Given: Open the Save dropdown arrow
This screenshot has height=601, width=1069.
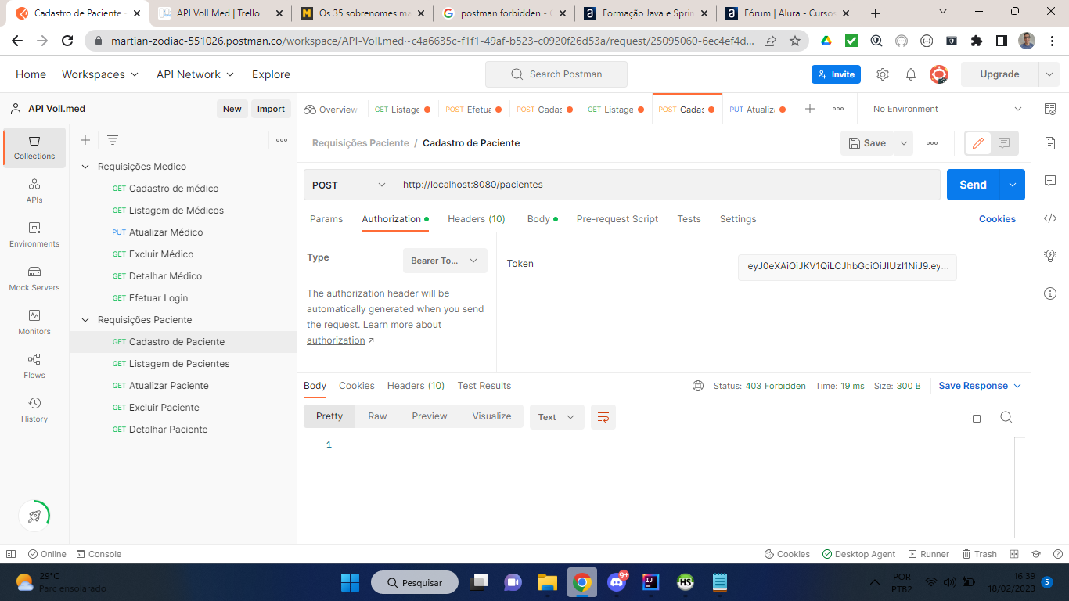Looking at the screenshot, I should coord(904,143).
